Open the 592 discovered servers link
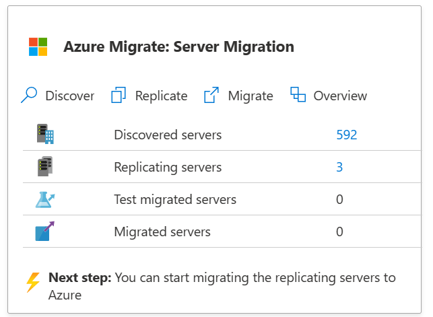 coord(346,135)
